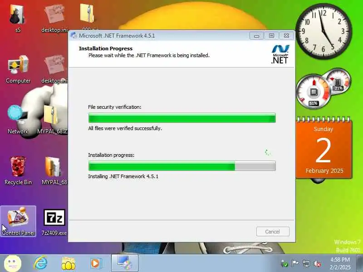The width and height of the screenshot is (363, 272).
Task: Click the green shield tray icon
Action: (285, 263)
